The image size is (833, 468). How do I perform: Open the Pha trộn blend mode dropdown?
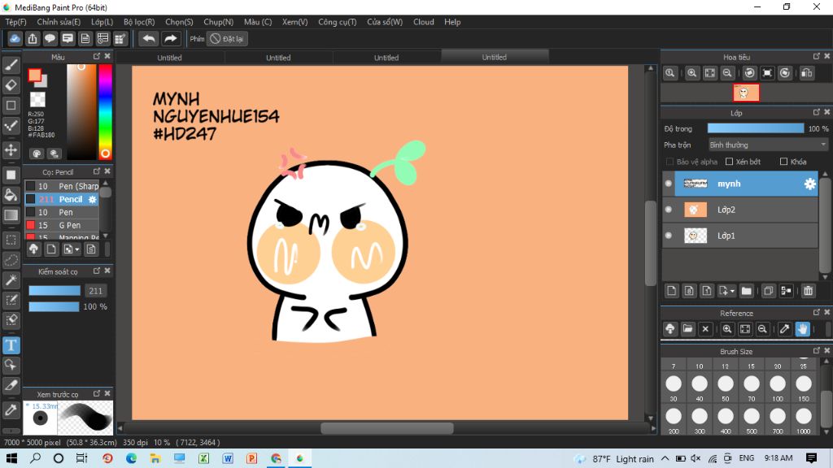pos(768,145)
